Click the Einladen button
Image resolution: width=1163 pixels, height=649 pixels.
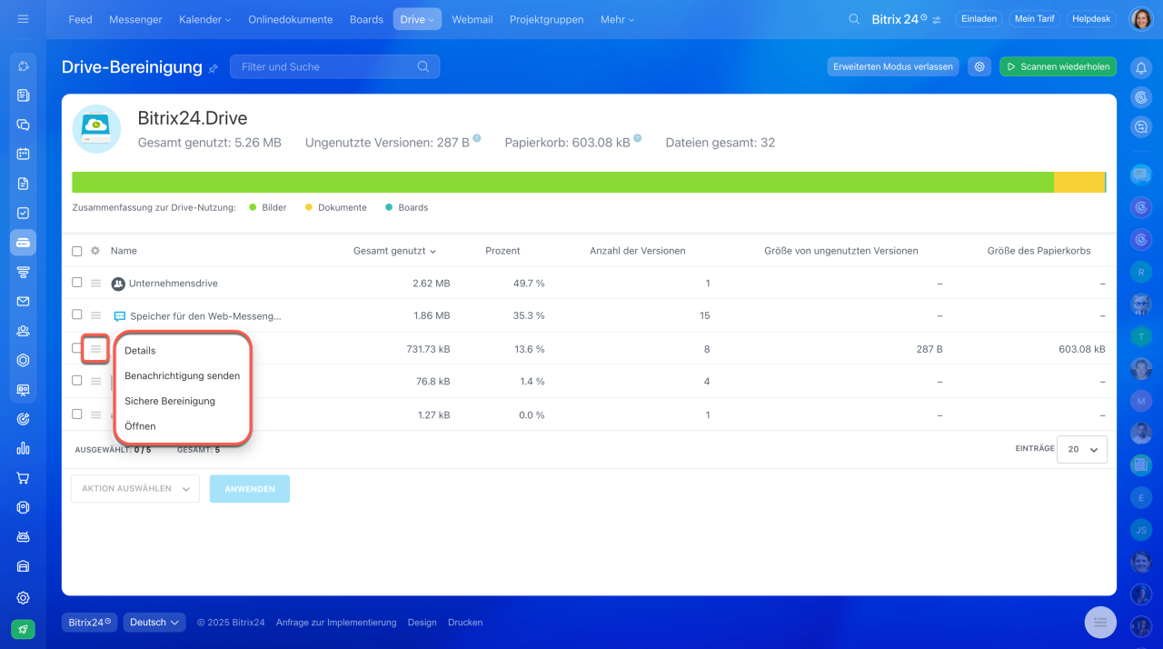[979, 19]
